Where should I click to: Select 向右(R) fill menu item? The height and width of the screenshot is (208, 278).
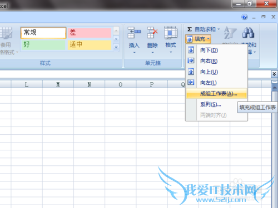click(216, 61)
